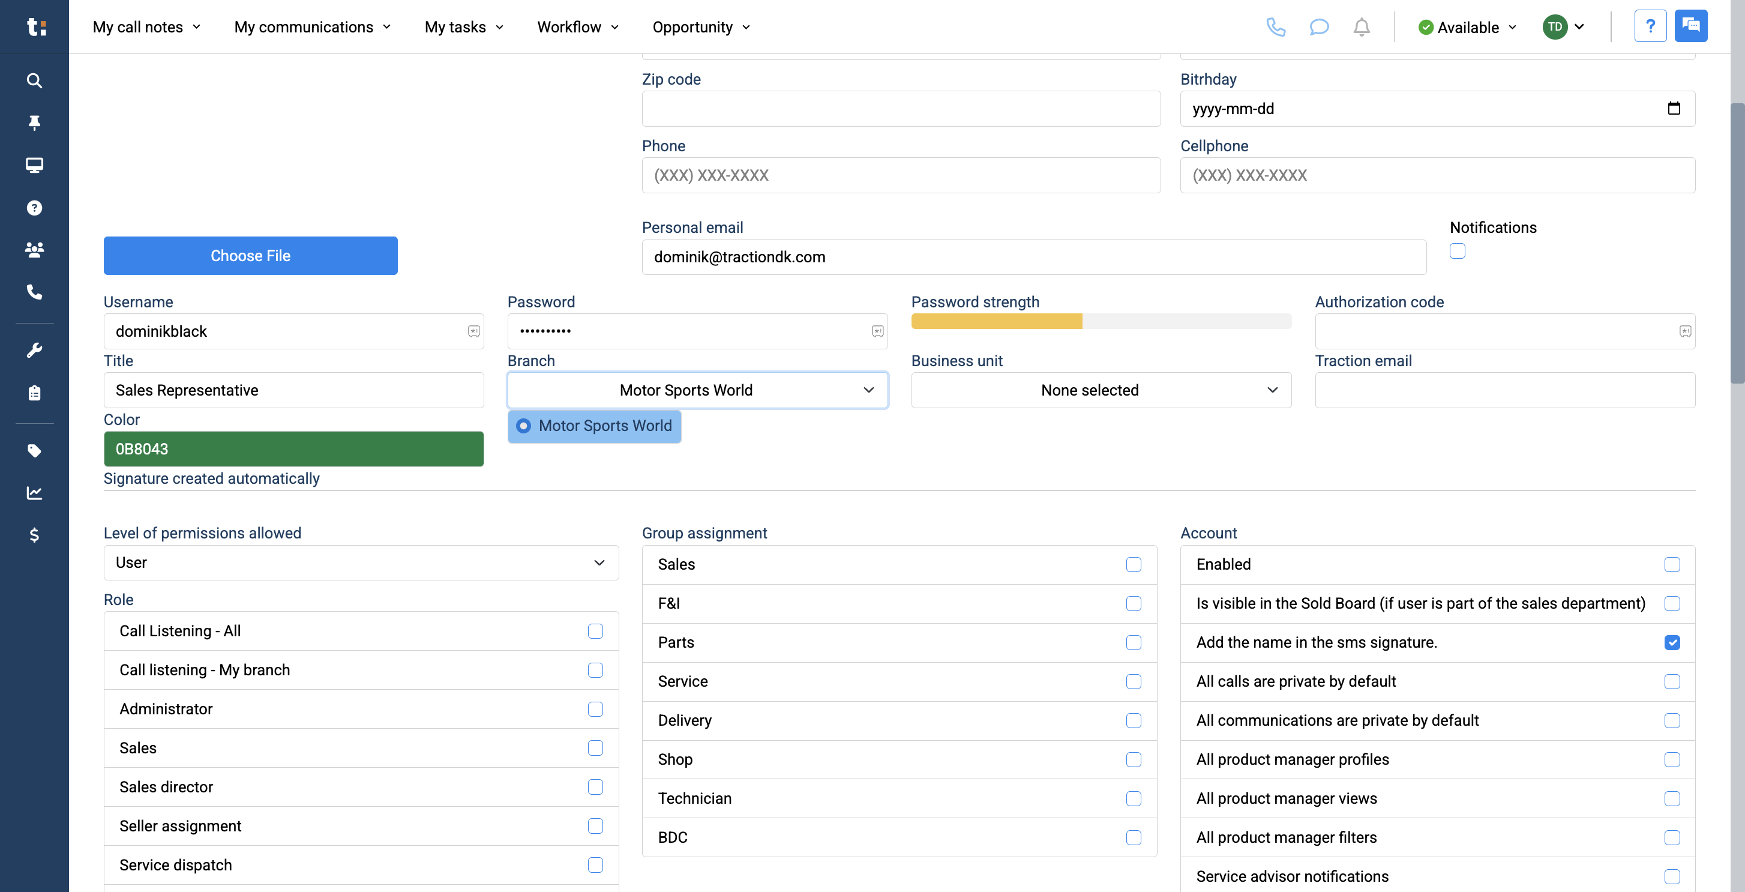Open the blue chat support icon
Screen dimensions: 1745x892
pyautogui.click(x=1690, y=26)
